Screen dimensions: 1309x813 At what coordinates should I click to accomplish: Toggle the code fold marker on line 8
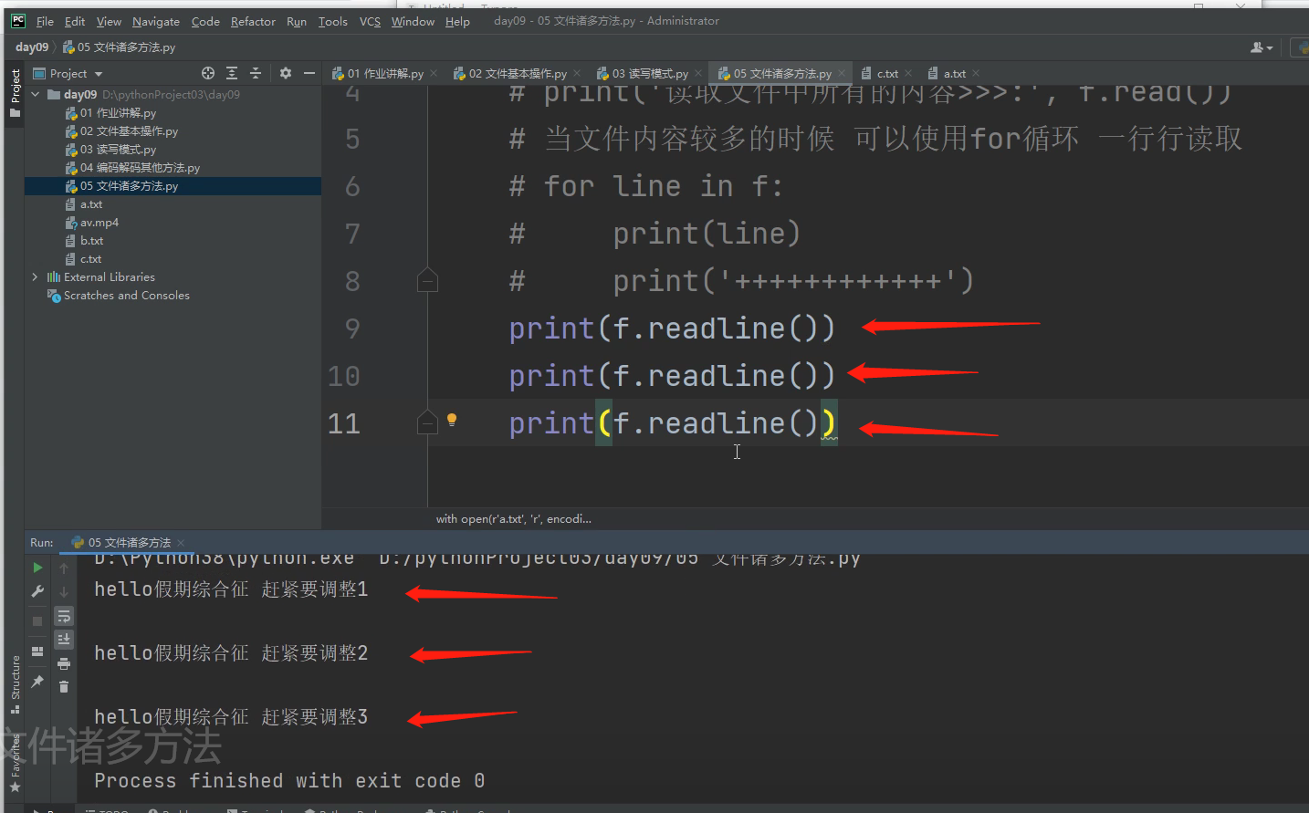(x=427, y=280)
